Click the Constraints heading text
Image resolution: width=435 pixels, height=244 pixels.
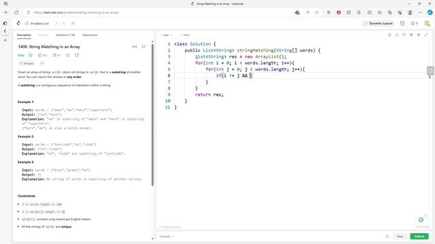27,196
